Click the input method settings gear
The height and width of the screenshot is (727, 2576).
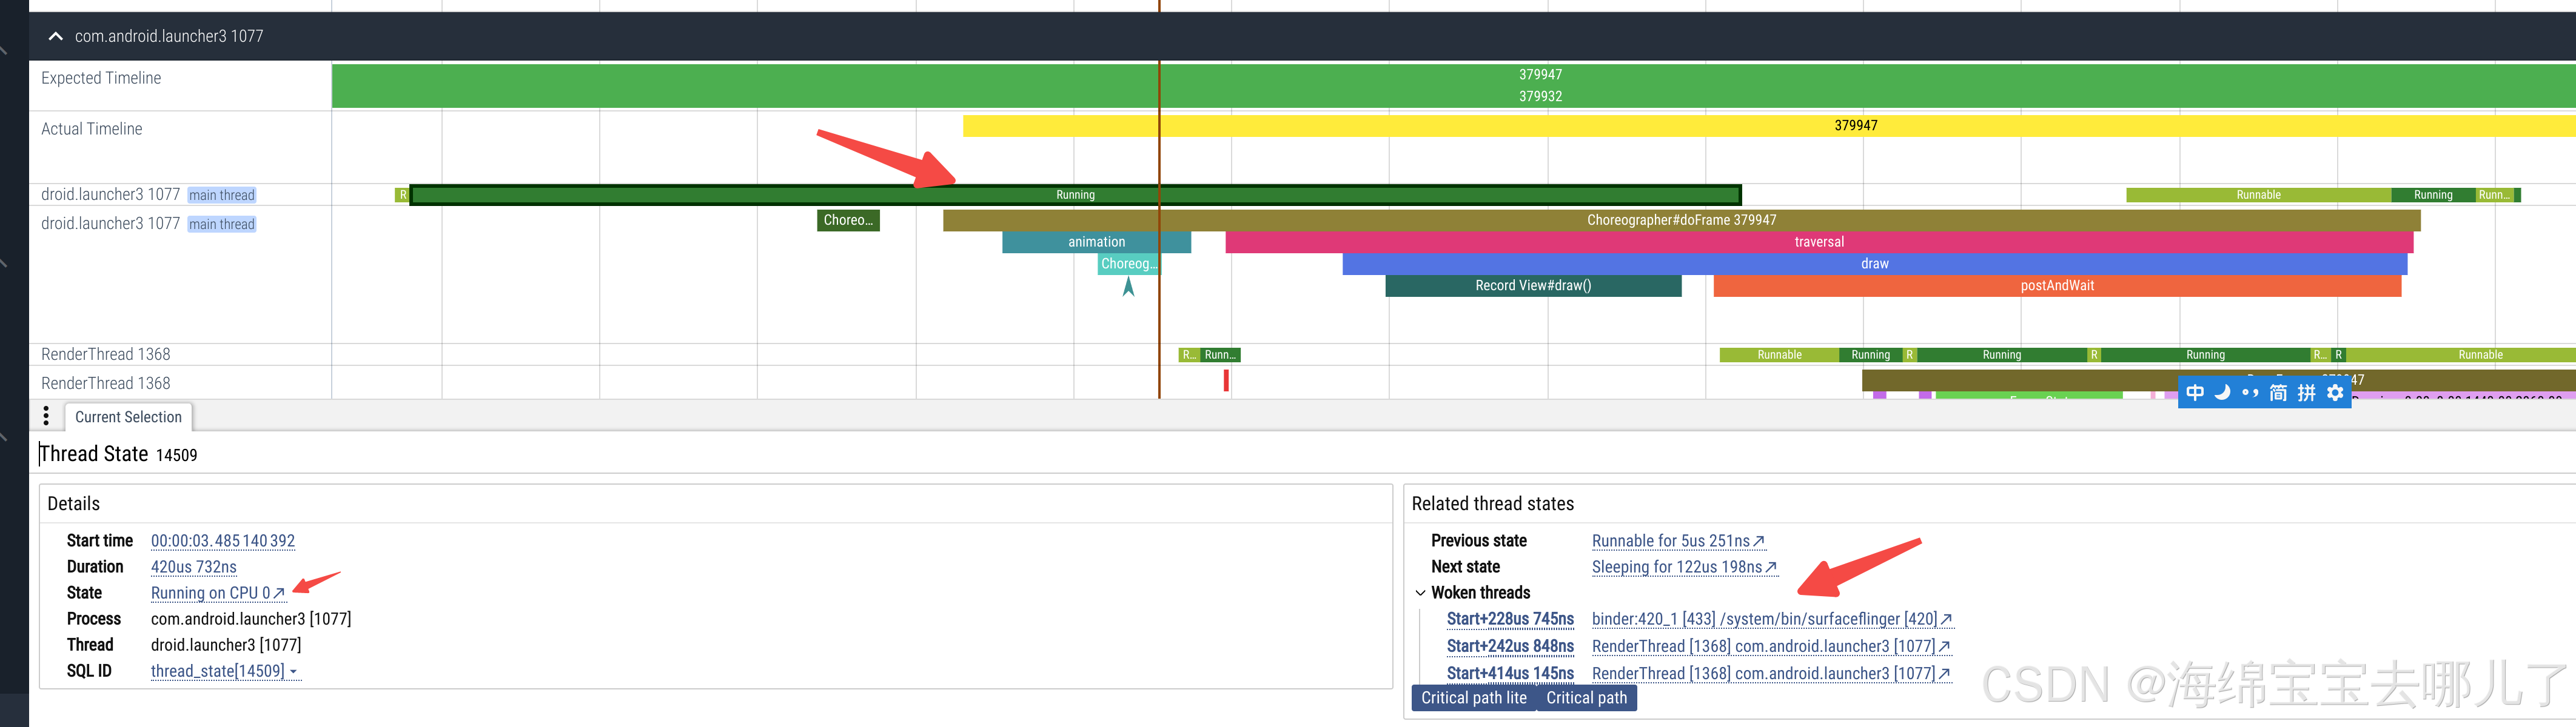click(x=2335, y=393)
